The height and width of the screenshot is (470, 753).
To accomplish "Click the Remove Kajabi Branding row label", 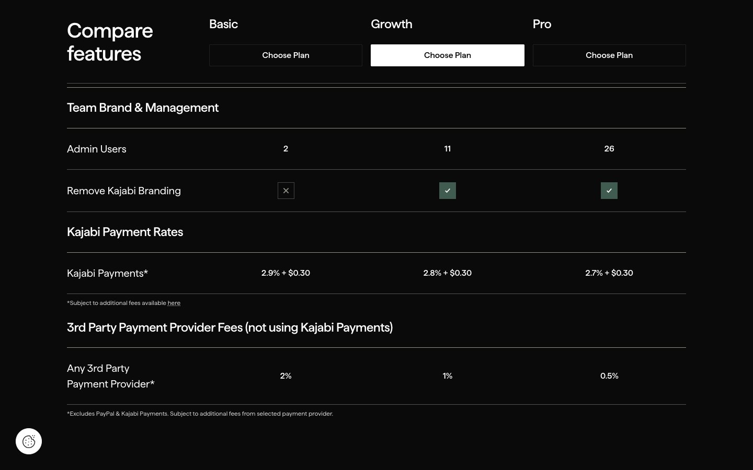I will (x=124, y=191).
